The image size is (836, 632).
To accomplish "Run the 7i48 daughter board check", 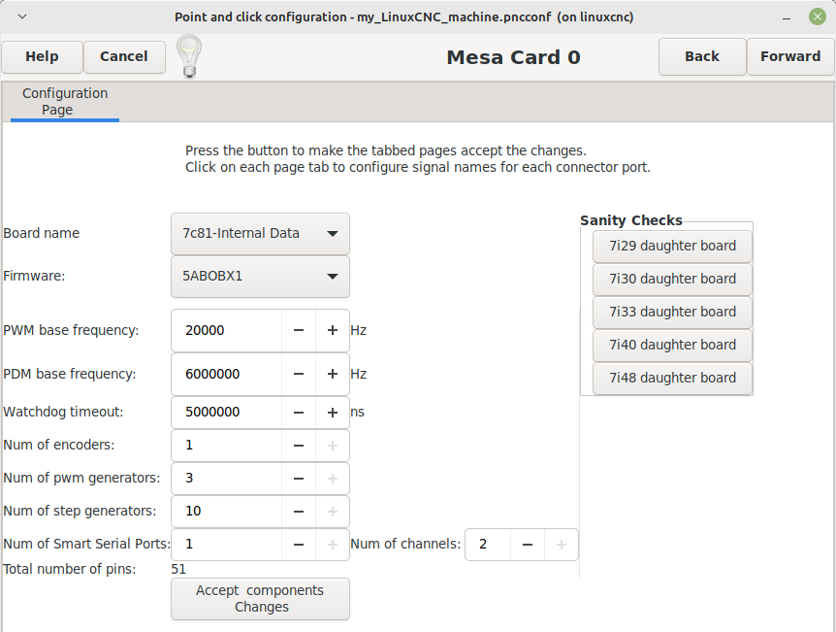I will [672, 379].
